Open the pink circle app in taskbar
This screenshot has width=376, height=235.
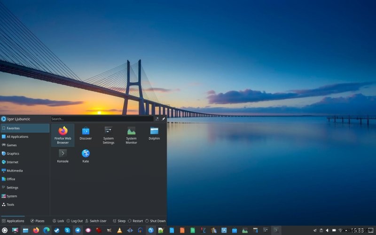point(88,230)
